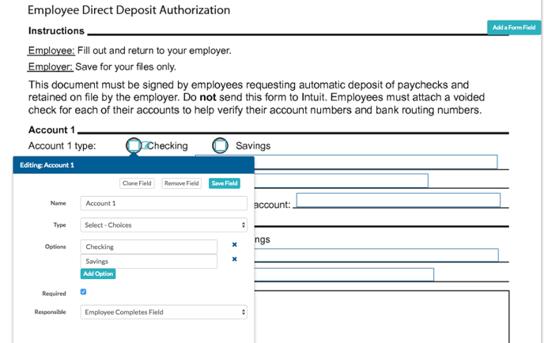Image resolution: width=544 pixels, height=343 pixels.
Task: Click the Editing: Account 1 panel header
Action: pyautogui.click(x=134, y=165)
